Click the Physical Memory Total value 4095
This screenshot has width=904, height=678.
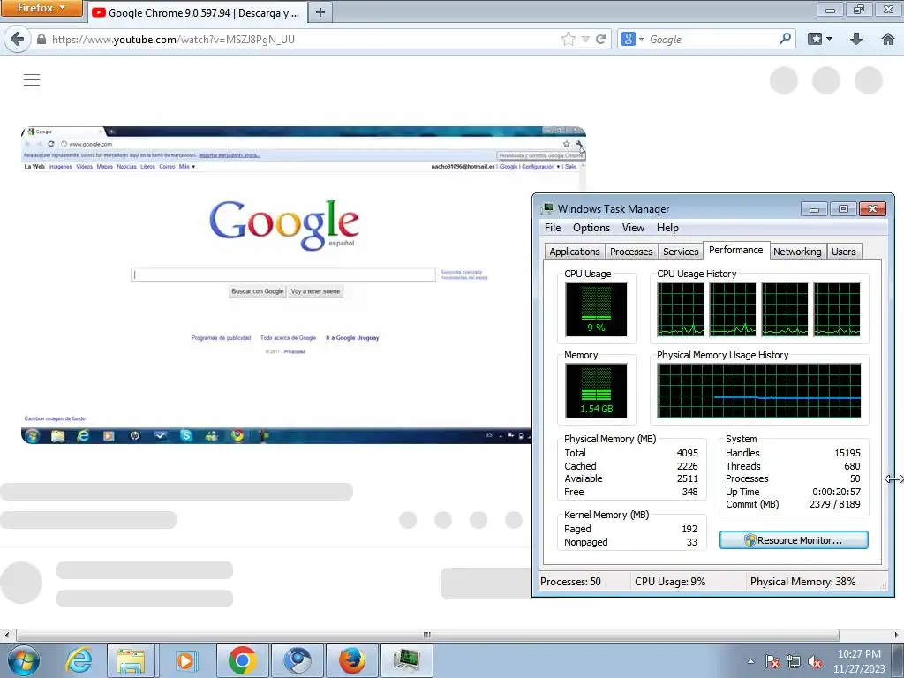click(x=687, y=453)
